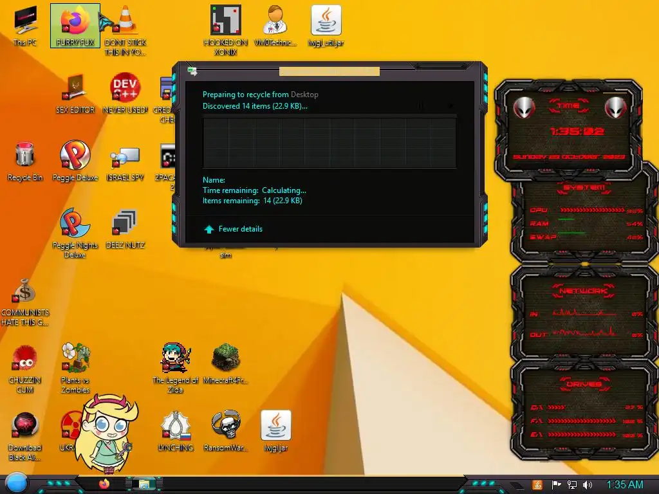
Task: Click the SWAP usage row in System gadget
Action: [x=586, y=237]
